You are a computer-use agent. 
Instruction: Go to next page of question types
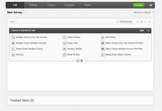click(x=82, y=61)
